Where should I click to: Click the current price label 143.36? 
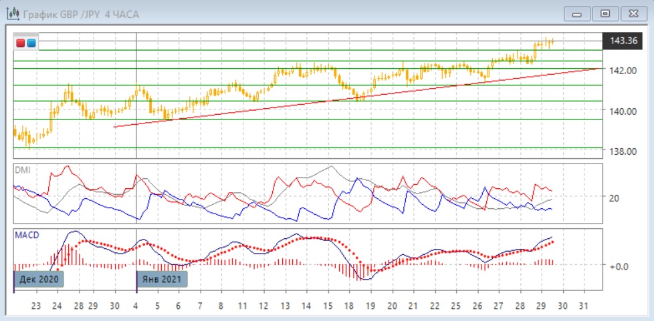tap(623, 41)
